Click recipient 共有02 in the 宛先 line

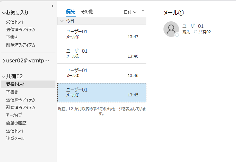205,32
